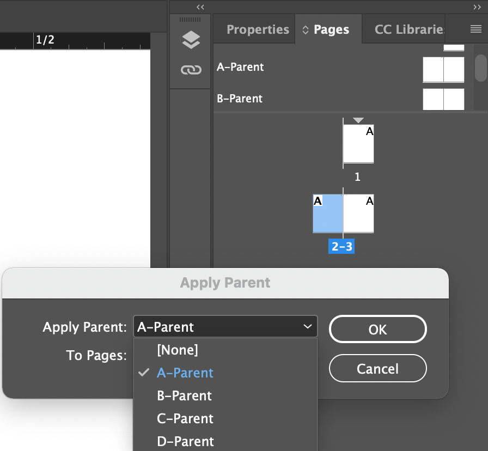Select page 3 thumbnail in spread

pyautogui.click(x=358, y=214)
